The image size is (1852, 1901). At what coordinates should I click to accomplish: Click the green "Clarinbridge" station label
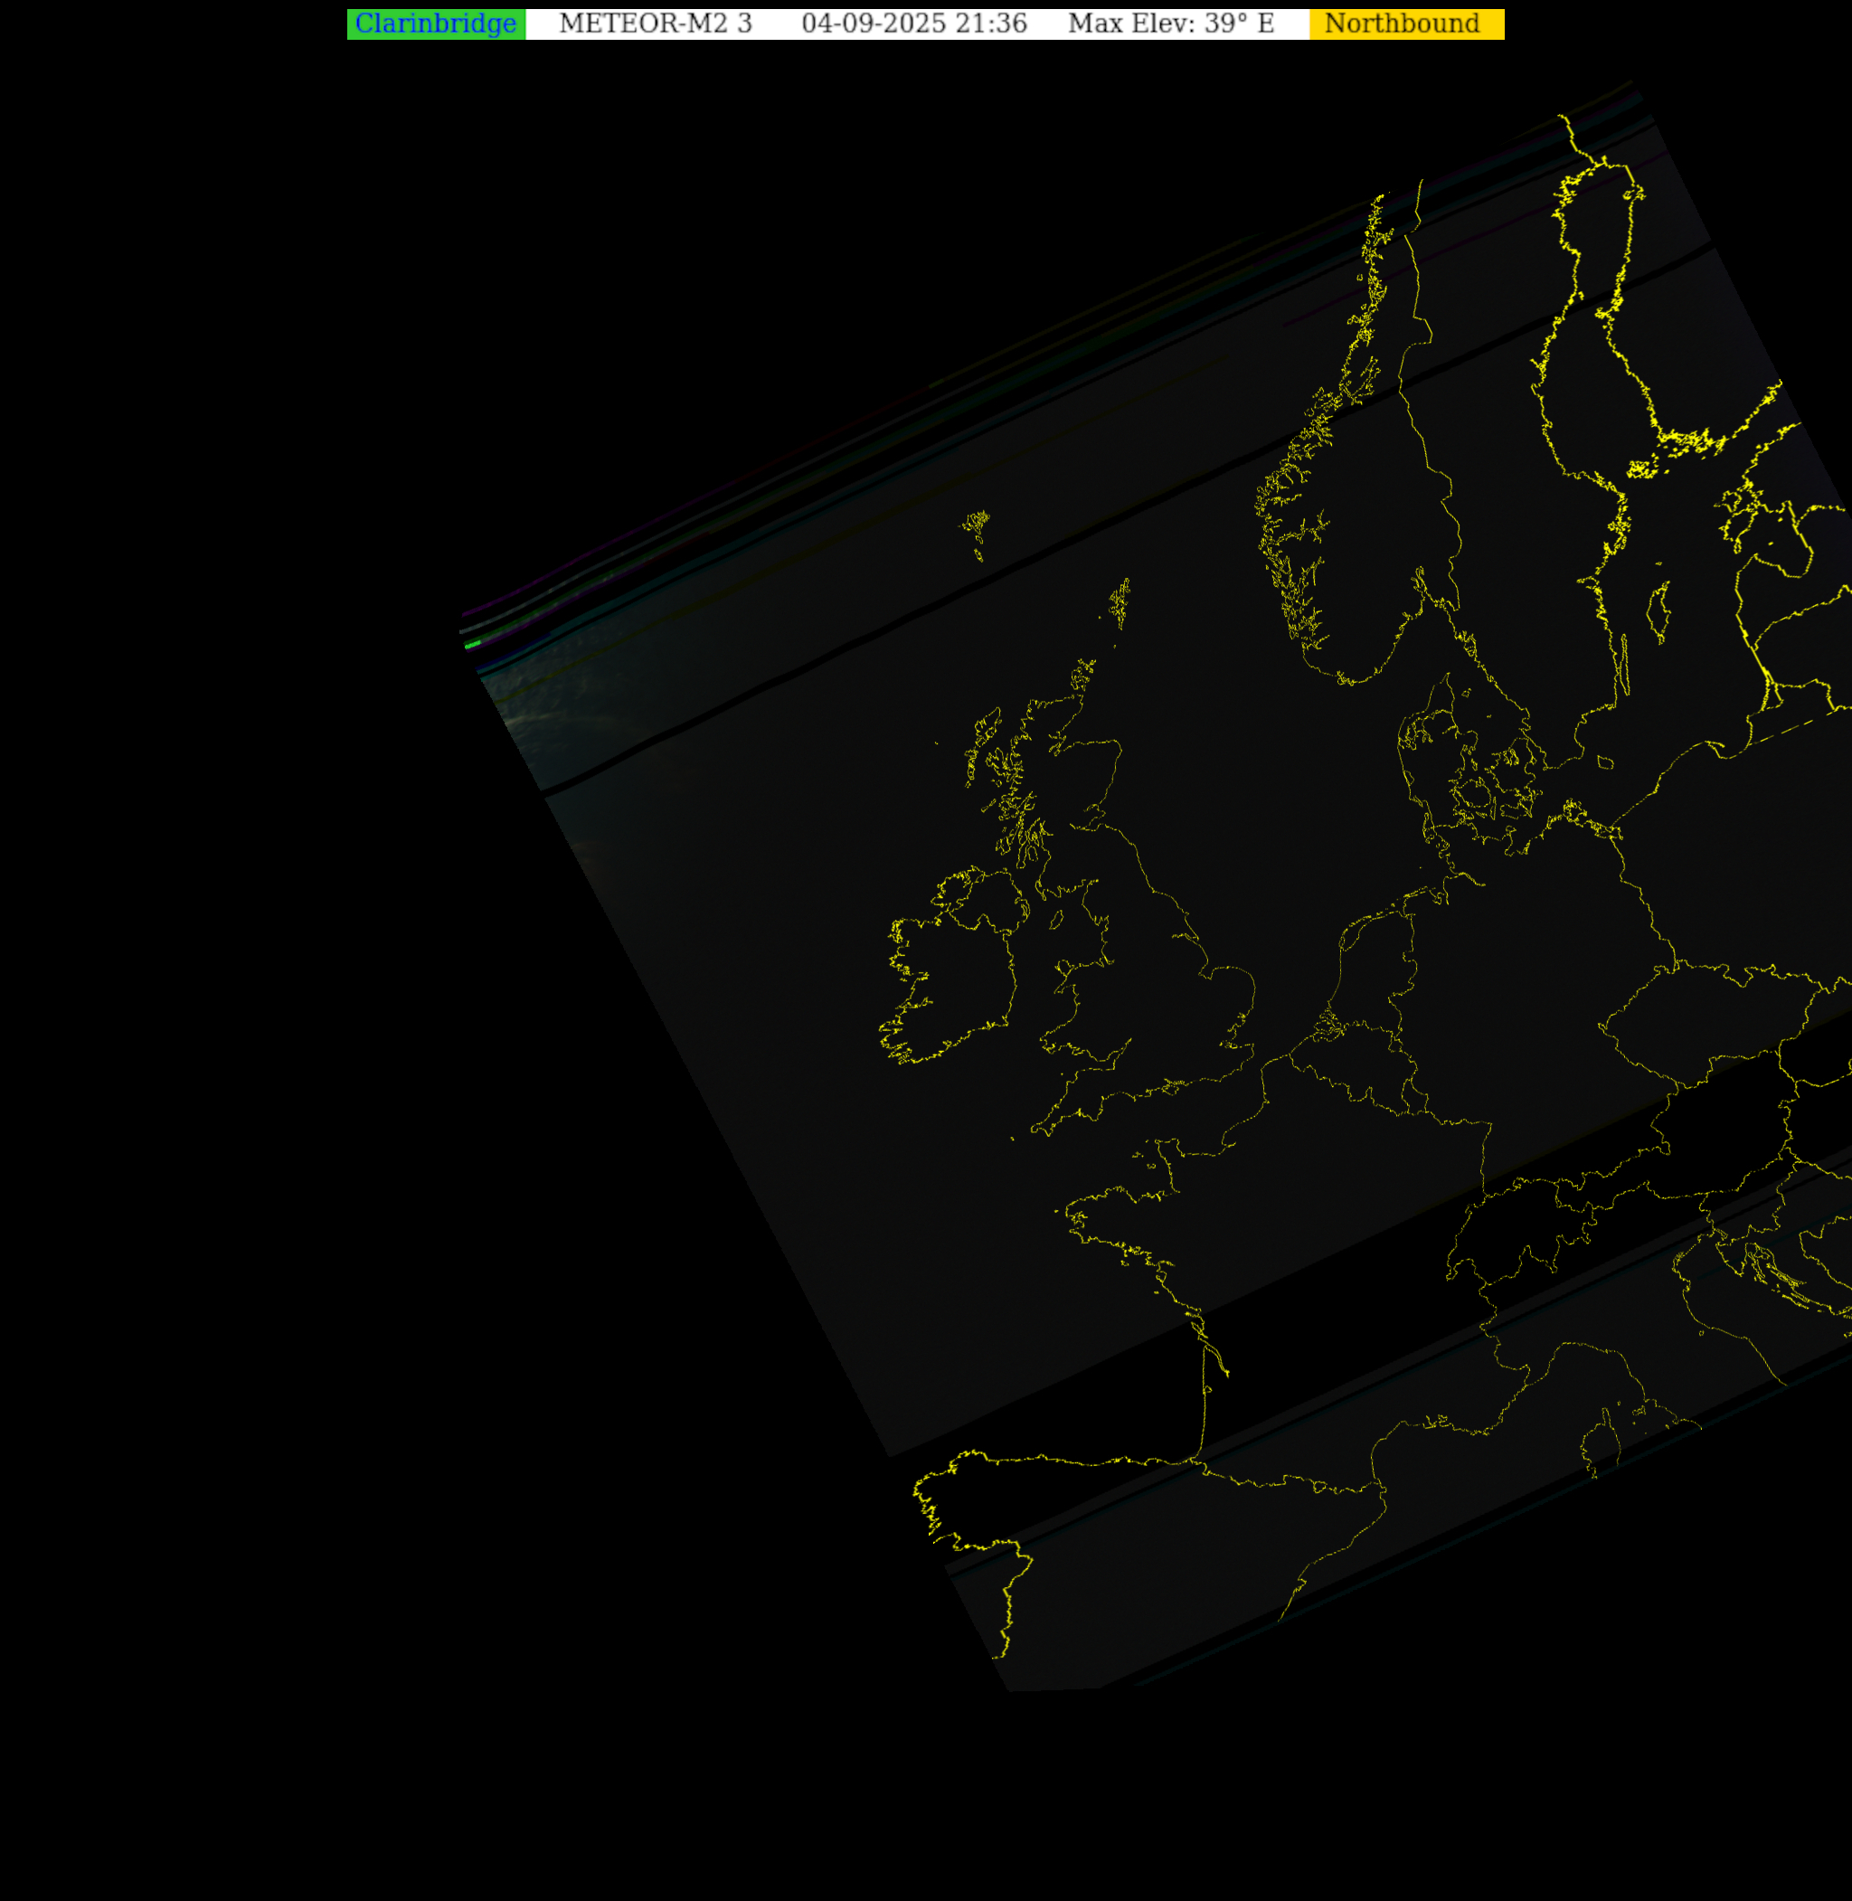(436, 24)
